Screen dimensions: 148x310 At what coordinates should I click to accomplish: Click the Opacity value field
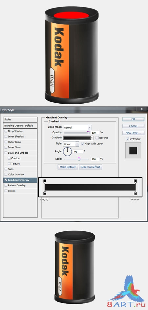click(x=95, y=133)
